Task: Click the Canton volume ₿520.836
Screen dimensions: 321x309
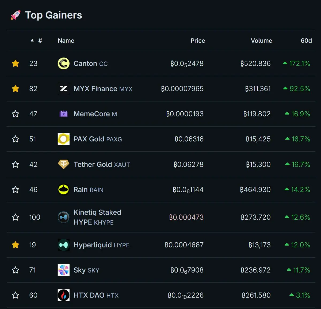Action: tap(255, 63)
